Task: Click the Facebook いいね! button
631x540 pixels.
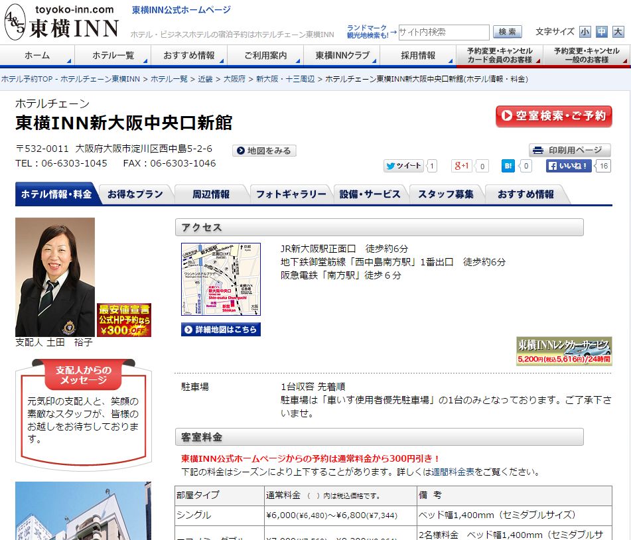Action: pyautogui.click(x=568, y=166)
